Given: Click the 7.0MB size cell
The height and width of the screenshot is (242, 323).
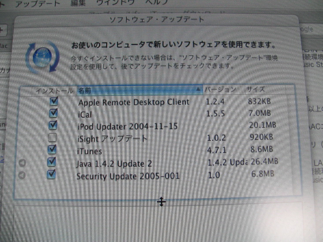Looking at the screenshot, I should pos(260,113).
